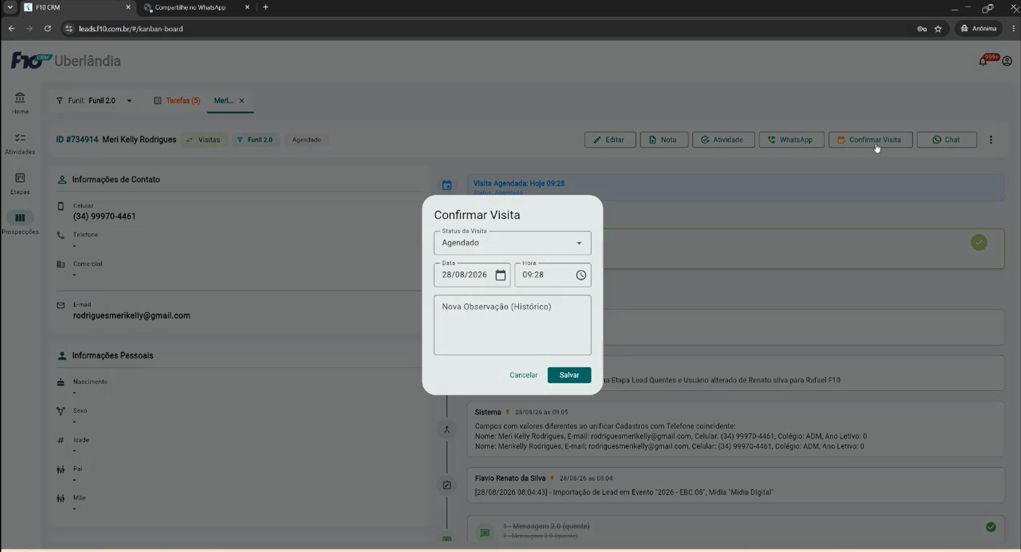Click the green check on Mensagem 2.0 row

point(991,526)
